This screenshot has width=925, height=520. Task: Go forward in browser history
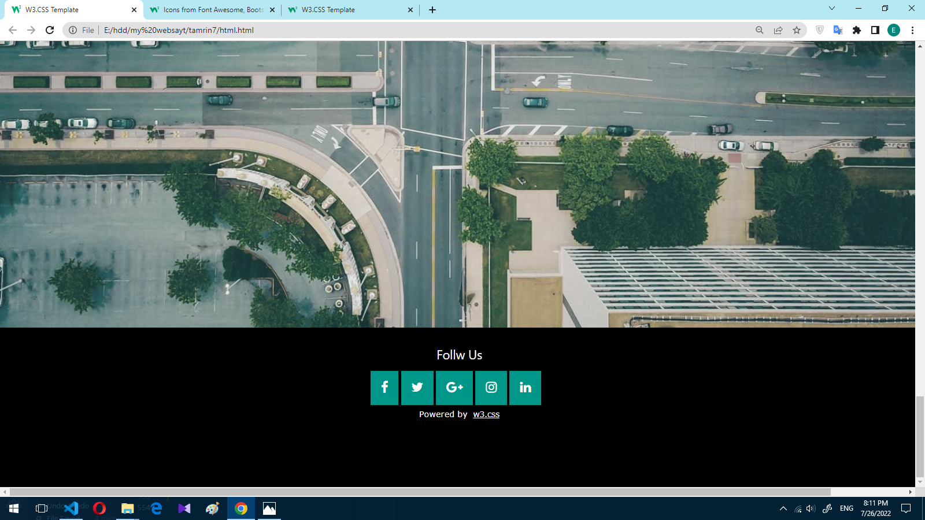pyautogui.click(x=31, y=30)
